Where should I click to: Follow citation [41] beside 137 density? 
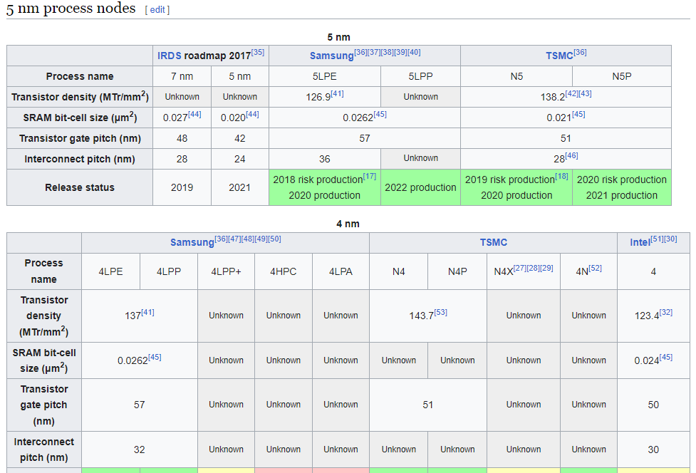click(x=147, y=313)
